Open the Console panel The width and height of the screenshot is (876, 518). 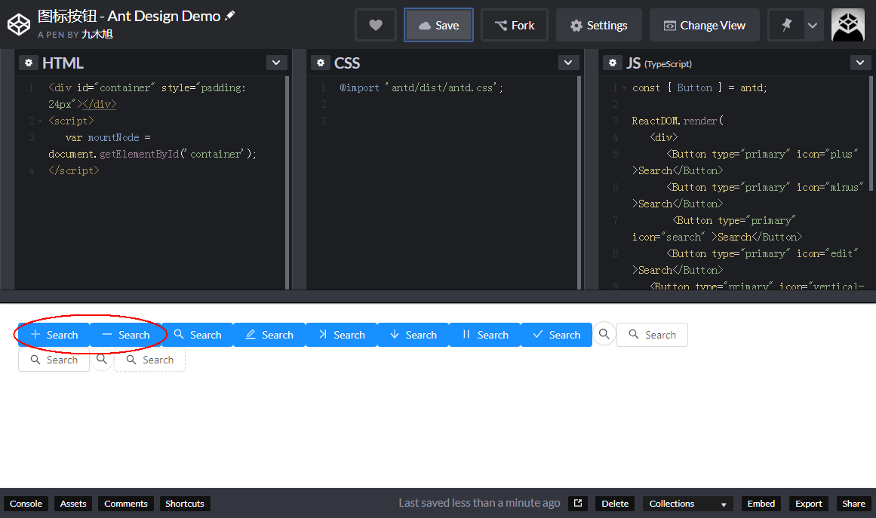(26, 504)
